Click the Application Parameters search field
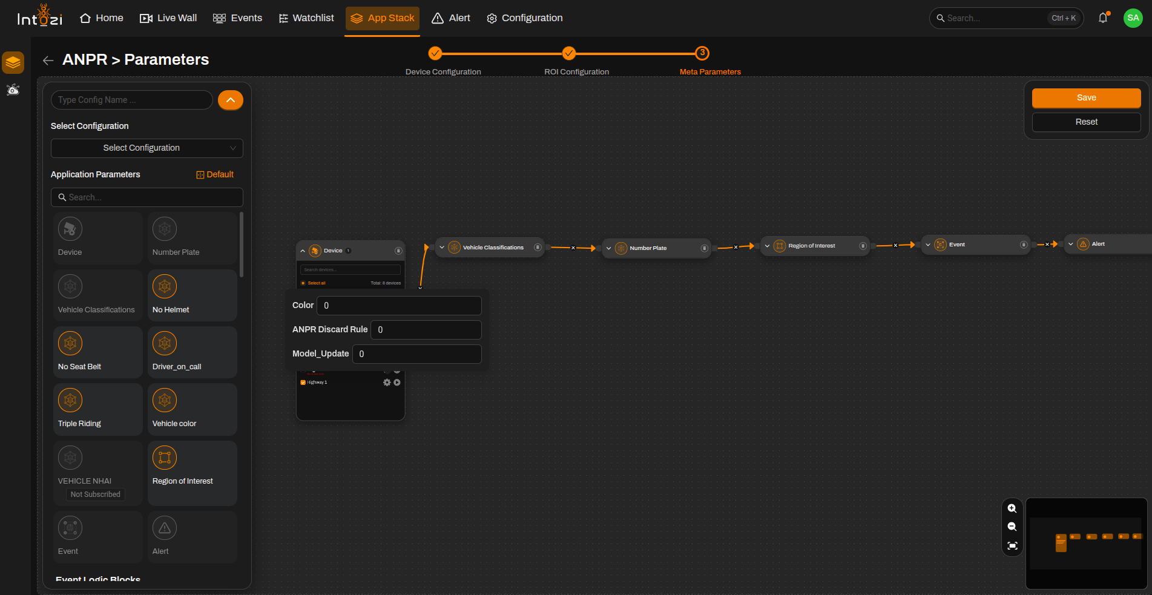Image resolution: width=1152 pixels, height=595 pixels. point(147,197)
